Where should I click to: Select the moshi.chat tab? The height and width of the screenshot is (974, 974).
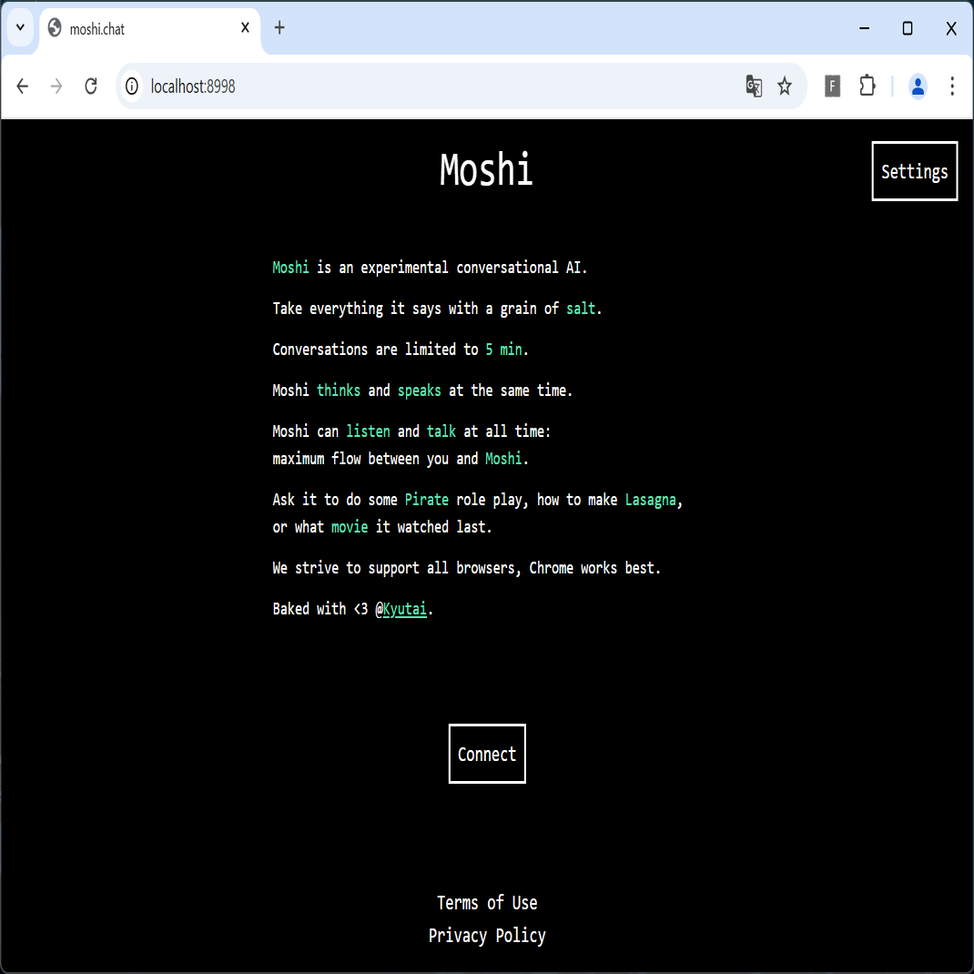tap(150, 28)
